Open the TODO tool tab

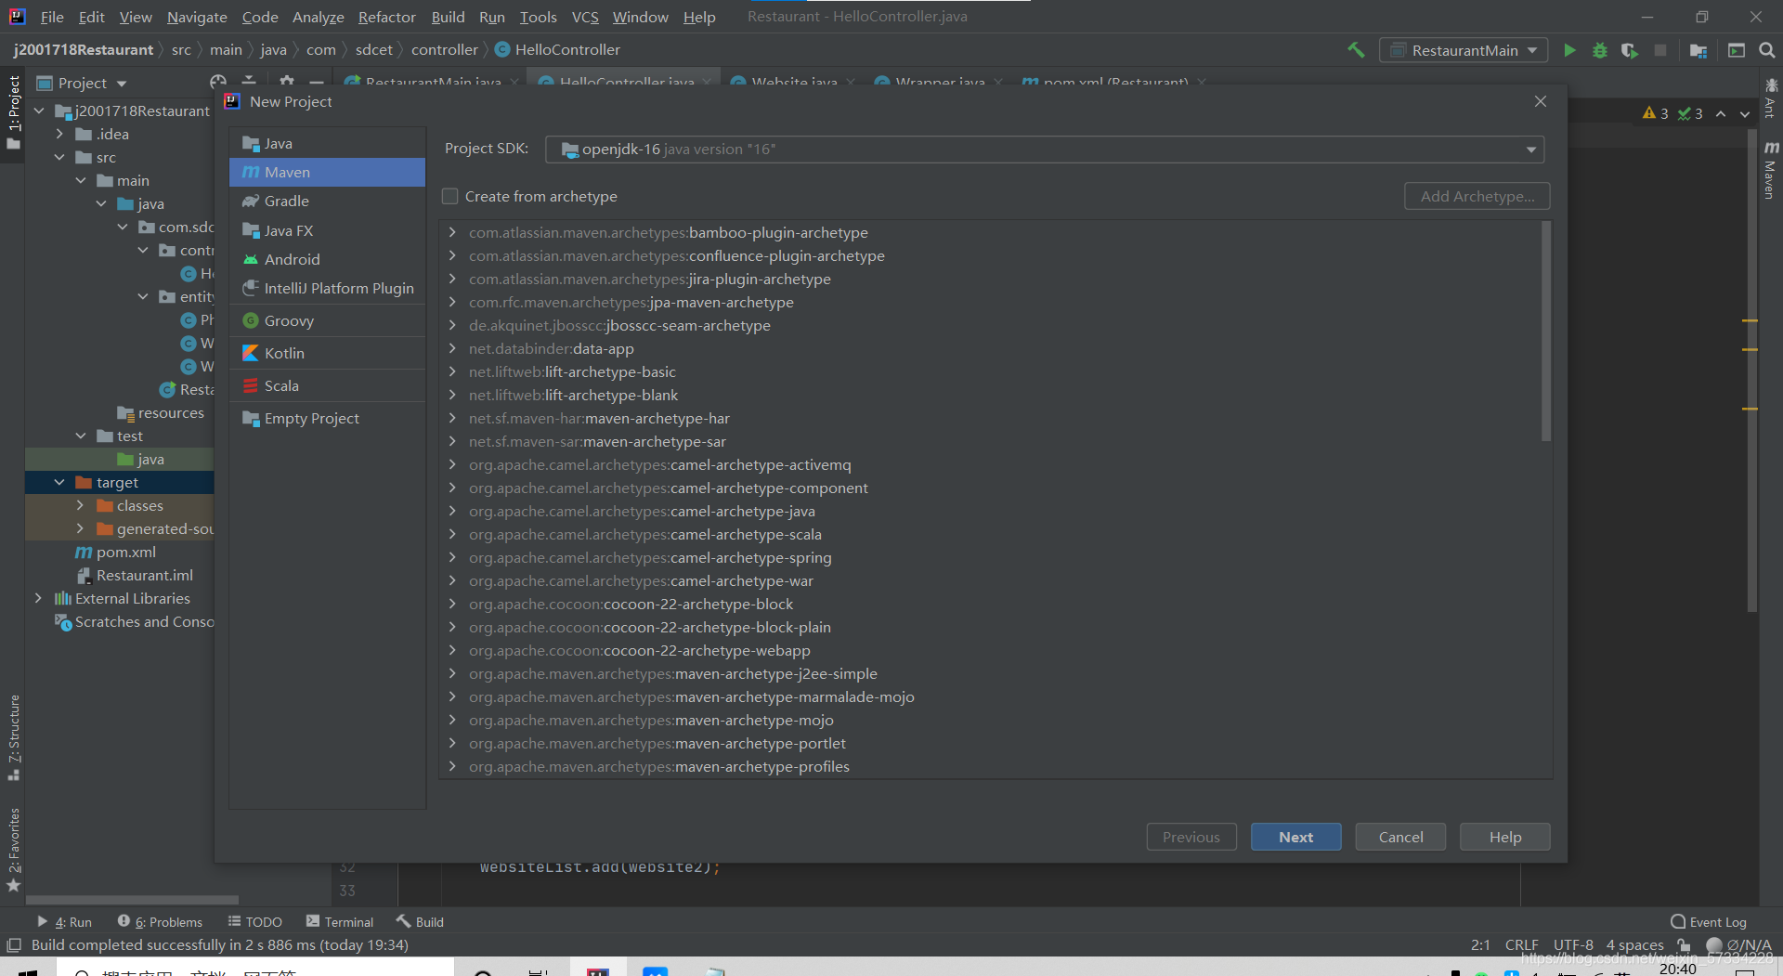255,922
